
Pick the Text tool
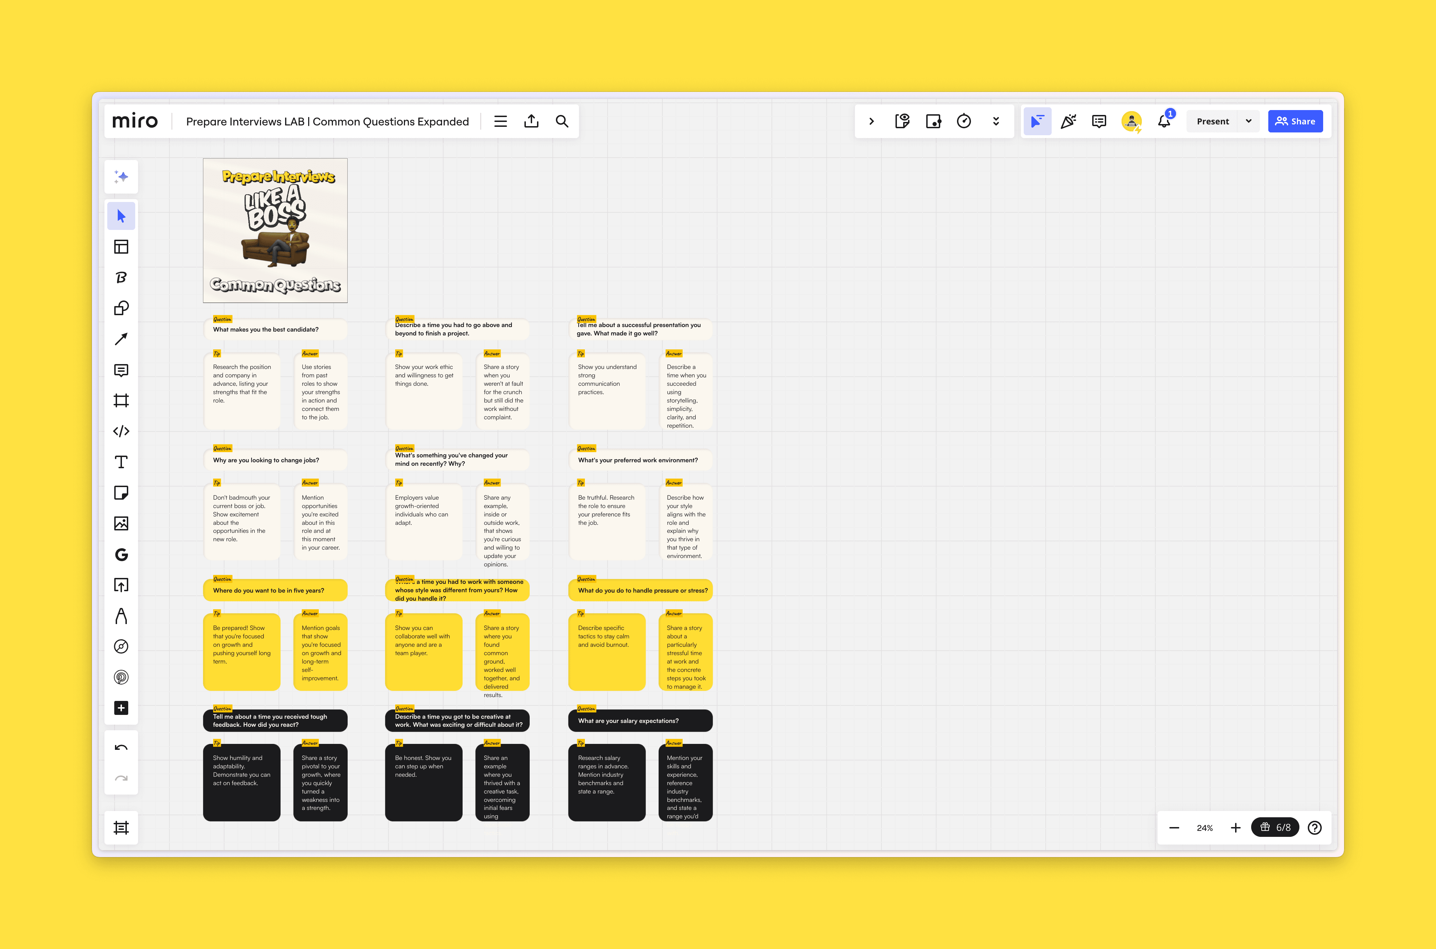point(121,462)
